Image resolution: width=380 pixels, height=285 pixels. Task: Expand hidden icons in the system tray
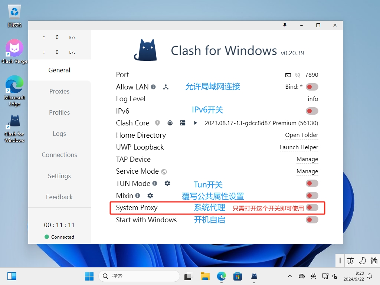(289, 276)
